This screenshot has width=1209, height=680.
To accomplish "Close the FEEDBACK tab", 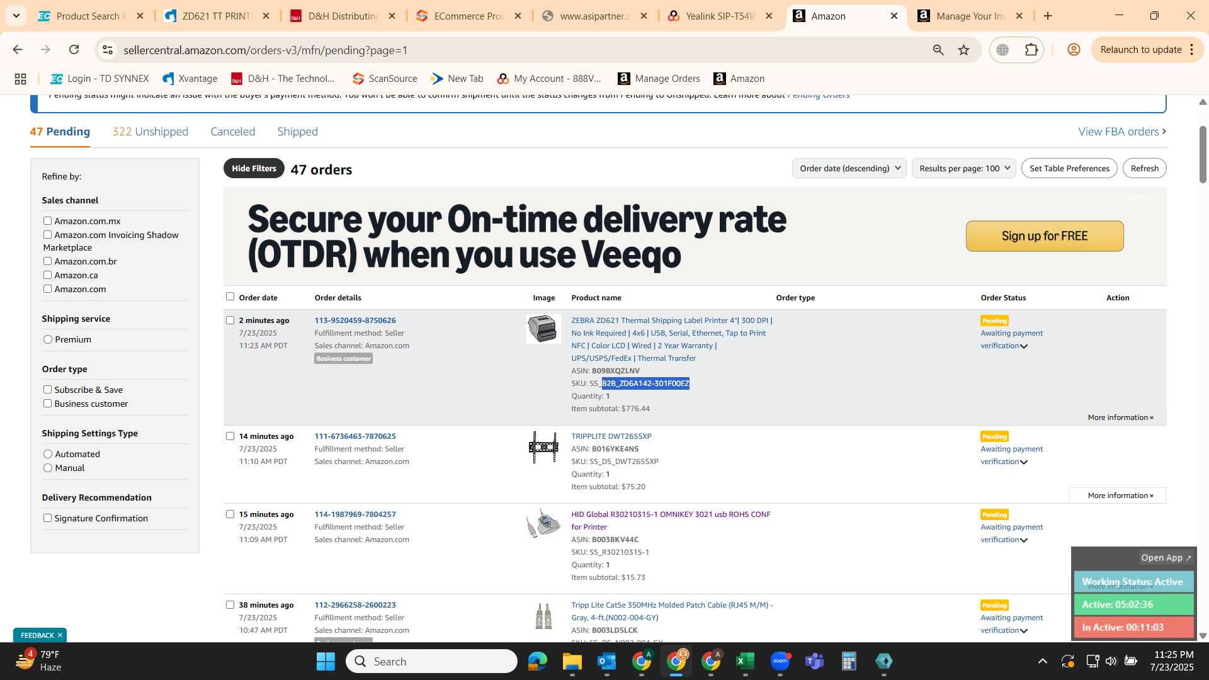I will point(60,635).
